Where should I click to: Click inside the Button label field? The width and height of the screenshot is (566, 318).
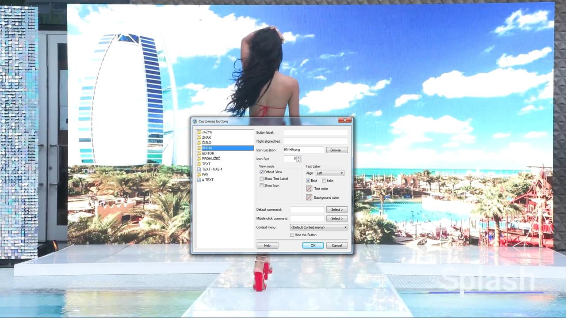point(316,132)
